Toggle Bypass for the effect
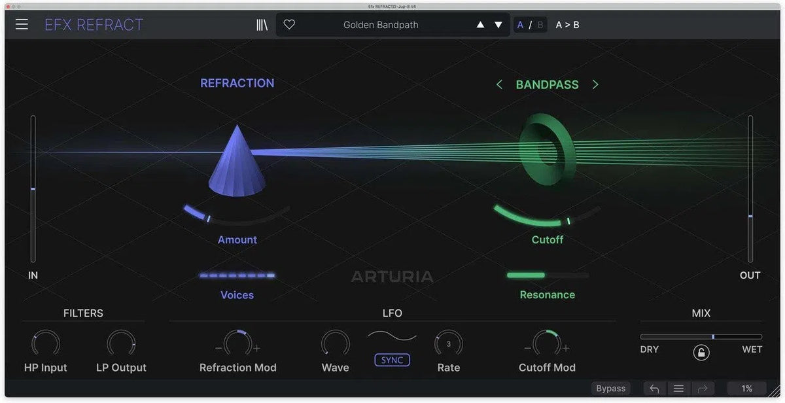 (x=610, y=388)
